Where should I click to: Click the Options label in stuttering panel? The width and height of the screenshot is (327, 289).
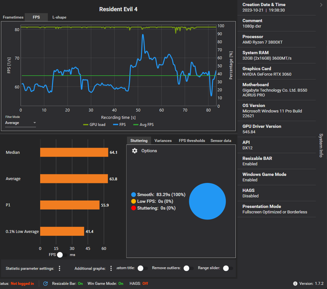(x=149, y=151)
